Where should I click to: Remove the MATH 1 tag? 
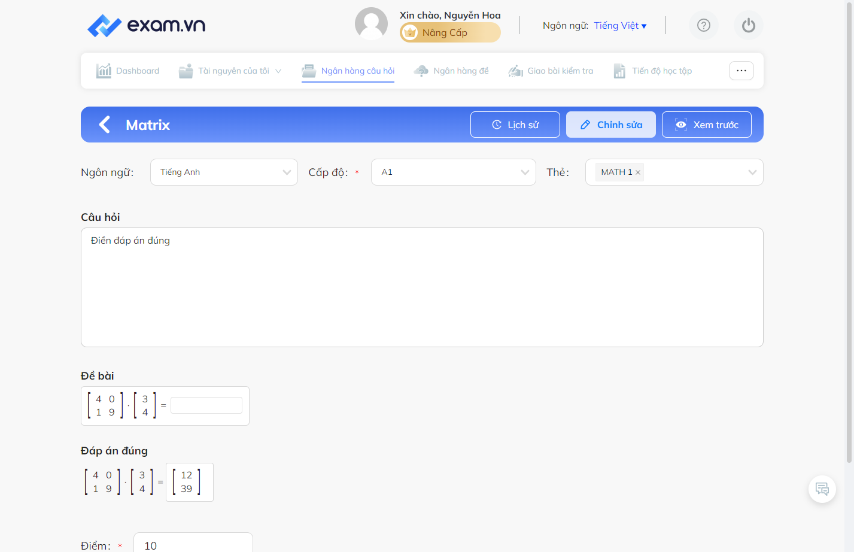(638, 172)
